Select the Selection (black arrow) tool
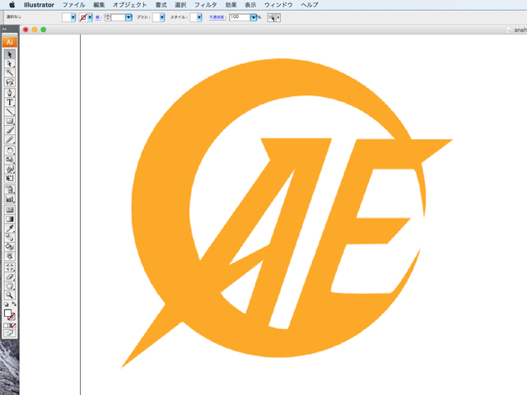Viewport: 527px width, 395px height. point(9,54)
